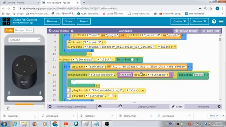Click the right download arrow in Alexa preview
Image resolution: width=226 pixels, height=127 pixels.
coord(40,93)
